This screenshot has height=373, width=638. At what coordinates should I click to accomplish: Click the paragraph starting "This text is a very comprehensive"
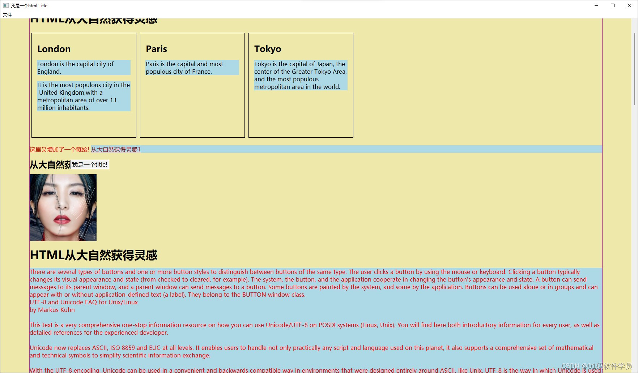pos(315,329)
